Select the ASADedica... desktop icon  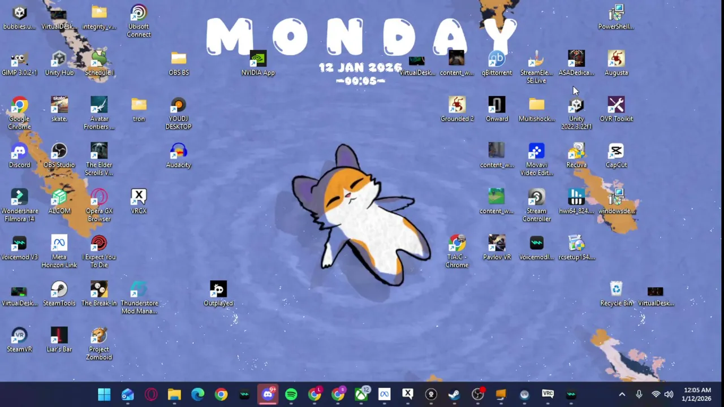tap(576, 64)
